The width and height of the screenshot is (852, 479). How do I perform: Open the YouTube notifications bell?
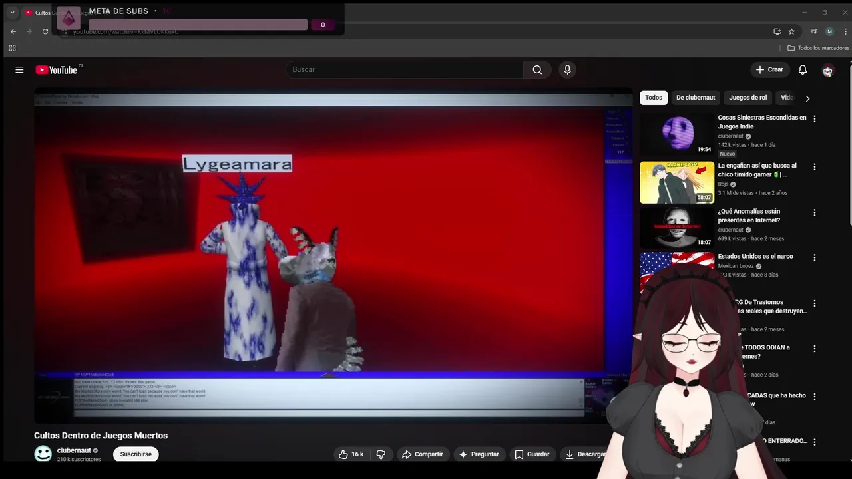[803, 70]
